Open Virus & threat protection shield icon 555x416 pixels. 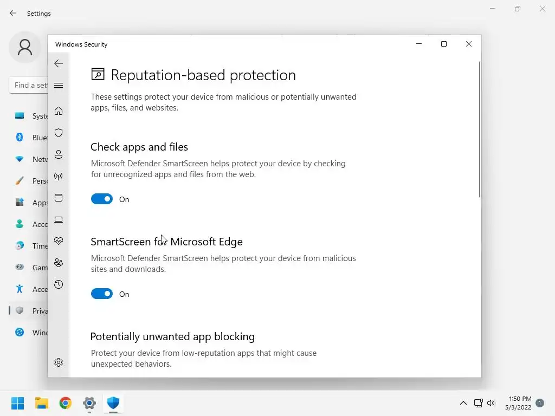tap(59, 133)
